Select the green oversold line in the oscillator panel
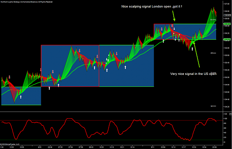The height and width of the screenshot is (149, 232). 111,140
